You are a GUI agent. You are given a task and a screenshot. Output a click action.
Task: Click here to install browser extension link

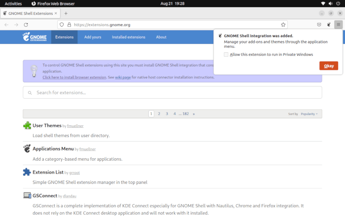(x=74, y=77)
